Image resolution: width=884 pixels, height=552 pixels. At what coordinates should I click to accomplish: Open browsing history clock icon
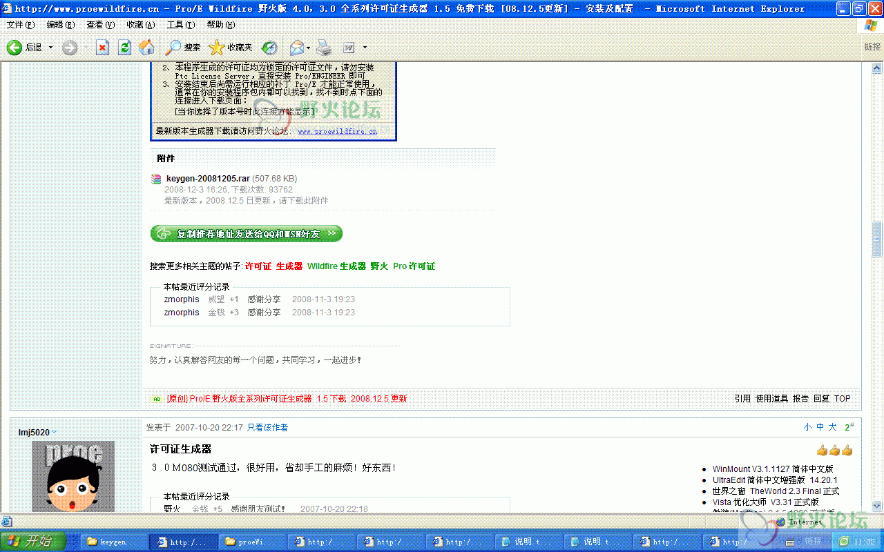(x=269, y=47)
